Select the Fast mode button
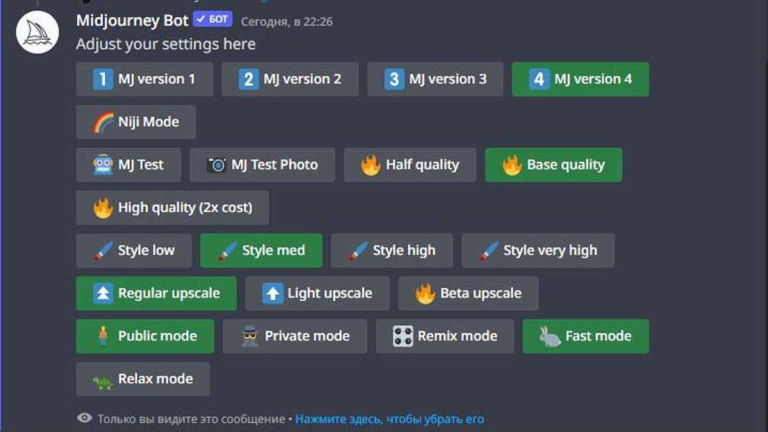This screenshot has height=432, width=768. [x=586, y=337]
